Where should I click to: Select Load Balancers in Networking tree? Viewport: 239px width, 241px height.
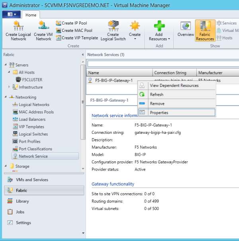pos(32,120)
